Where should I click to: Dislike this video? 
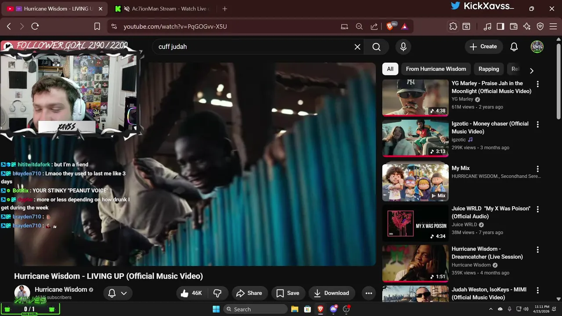coord(217,293)
